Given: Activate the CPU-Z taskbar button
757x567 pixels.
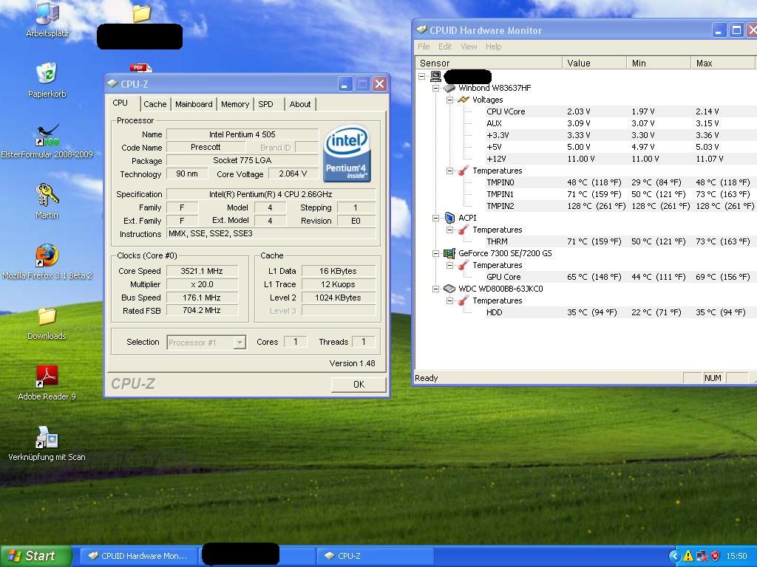Looking at the screenshot, I should [375, 556].
